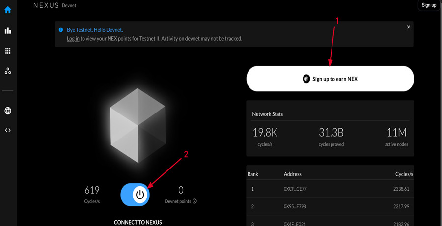This screenshot has width=442, height=226.
Task: Click the info icon next to Devnet points
Action: 194,201
